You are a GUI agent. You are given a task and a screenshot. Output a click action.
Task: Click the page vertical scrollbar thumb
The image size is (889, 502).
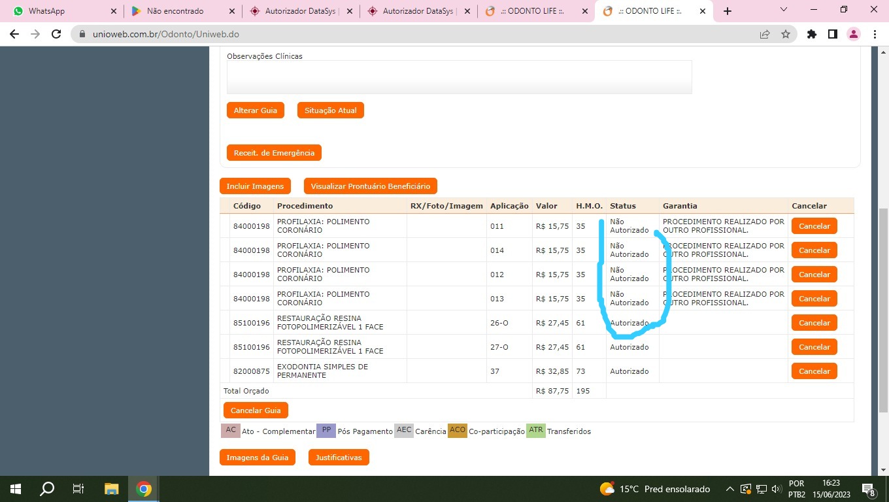click(x=883, y=310)
